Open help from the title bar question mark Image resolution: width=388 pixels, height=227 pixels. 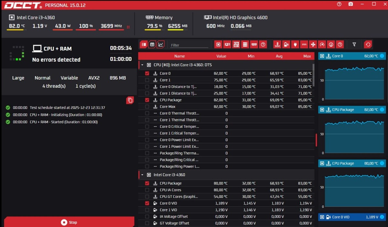pyautogui.click(x=339, y=4)
